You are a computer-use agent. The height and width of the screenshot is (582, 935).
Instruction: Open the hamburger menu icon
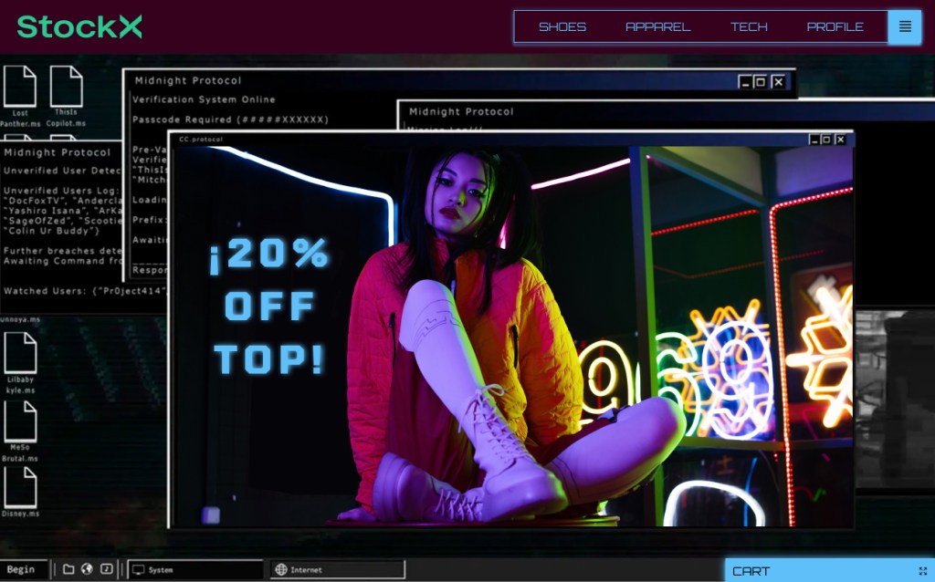pos(904,26)
